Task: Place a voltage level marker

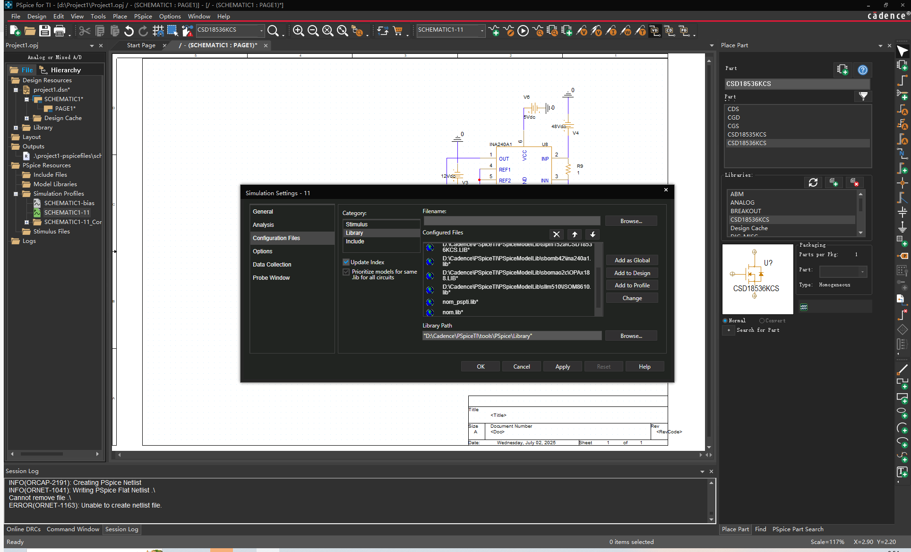Action: point(582,31)
